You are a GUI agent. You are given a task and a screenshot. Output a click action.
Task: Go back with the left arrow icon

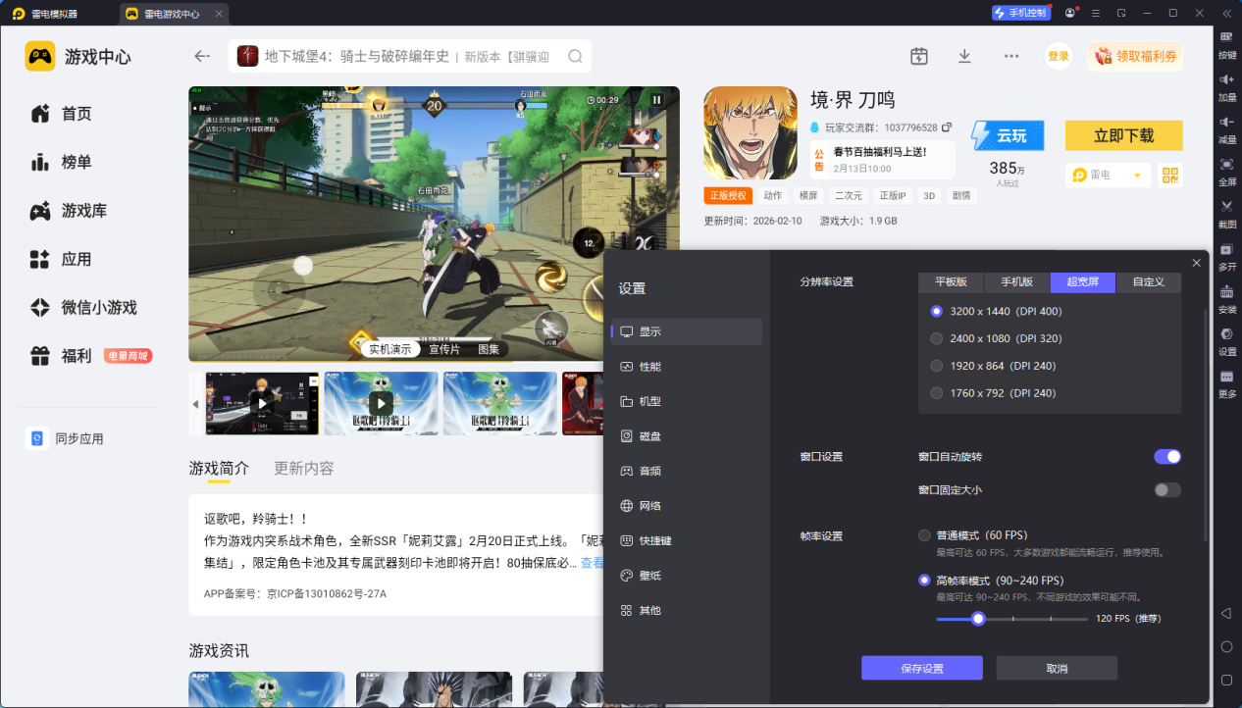pyautogui.click(x=202, y=56)
